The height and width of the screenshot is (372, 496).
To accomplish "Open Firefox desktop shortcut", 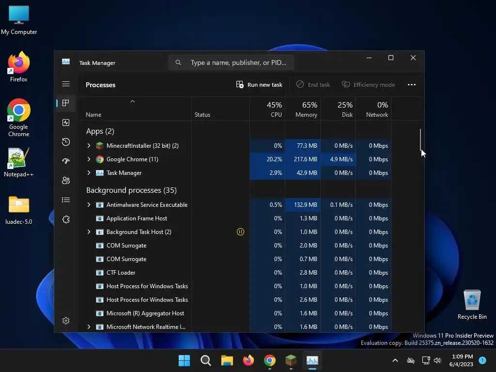I will click(x=19, y=67).
